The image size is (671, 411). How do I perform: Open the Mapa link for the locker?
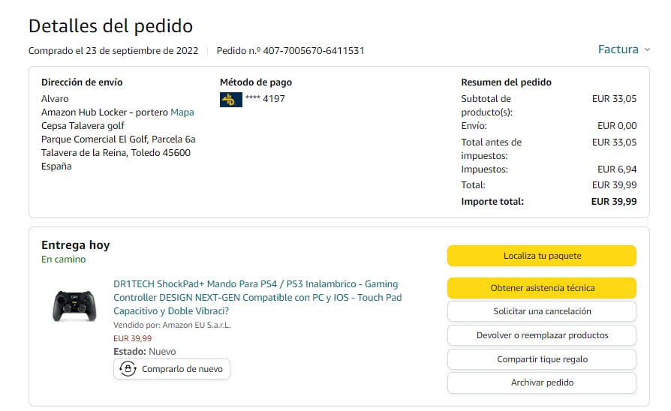(182, 112)
